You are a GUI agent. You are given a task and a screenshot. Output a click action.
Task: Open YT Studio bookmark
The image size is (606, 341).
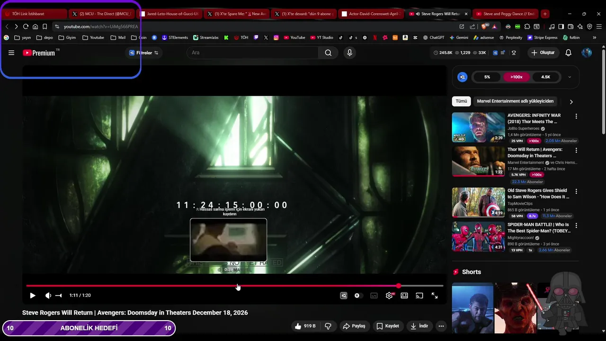[321, 37]
